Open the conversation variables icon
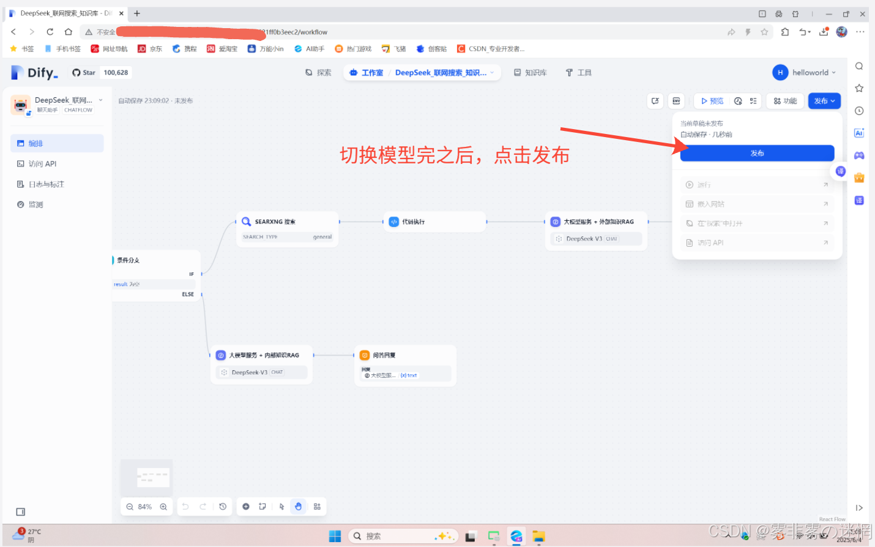Viewport: 875px width, 547px height. (655, 101)
